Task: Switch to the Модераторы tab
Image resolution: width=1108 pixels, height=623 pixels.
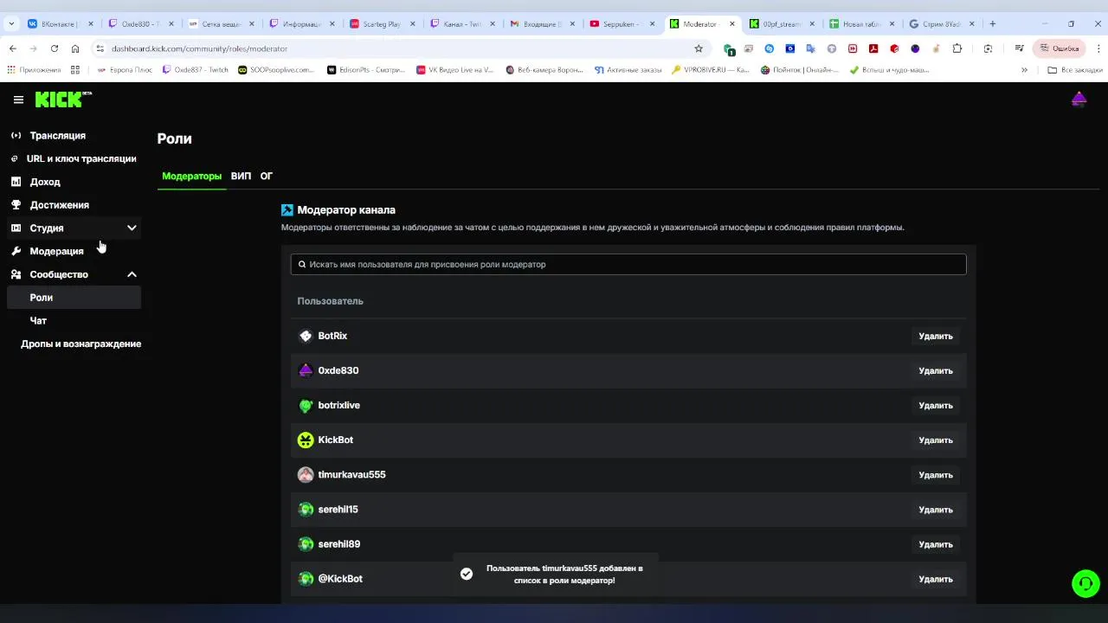Action: [x=191, y=176]
